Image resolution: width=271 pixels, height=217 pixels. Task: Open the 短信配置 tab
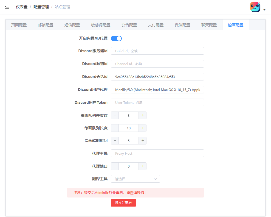(72, 25)
